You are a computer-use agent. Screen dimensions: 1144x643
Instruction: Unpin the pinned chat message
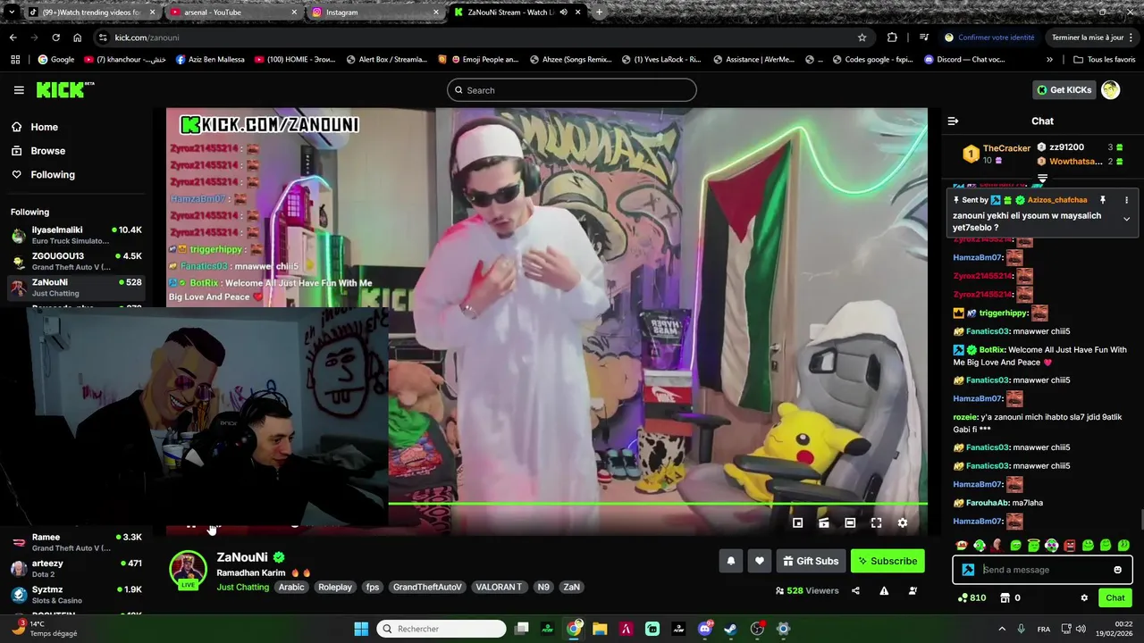(1103, 200)
